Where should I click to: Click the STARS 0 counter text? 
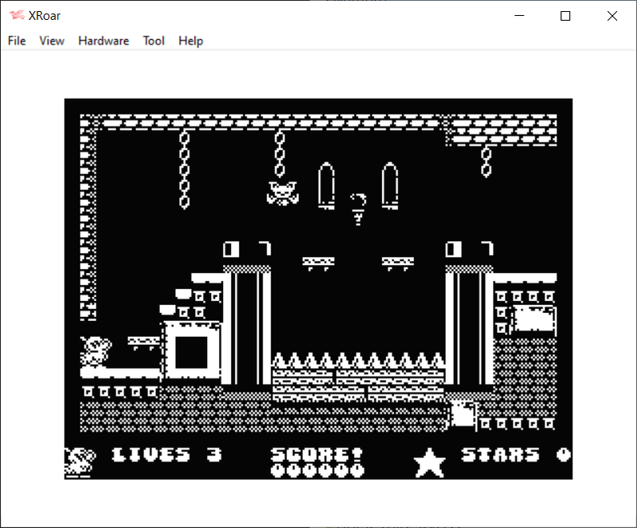(x=515, y=455)
